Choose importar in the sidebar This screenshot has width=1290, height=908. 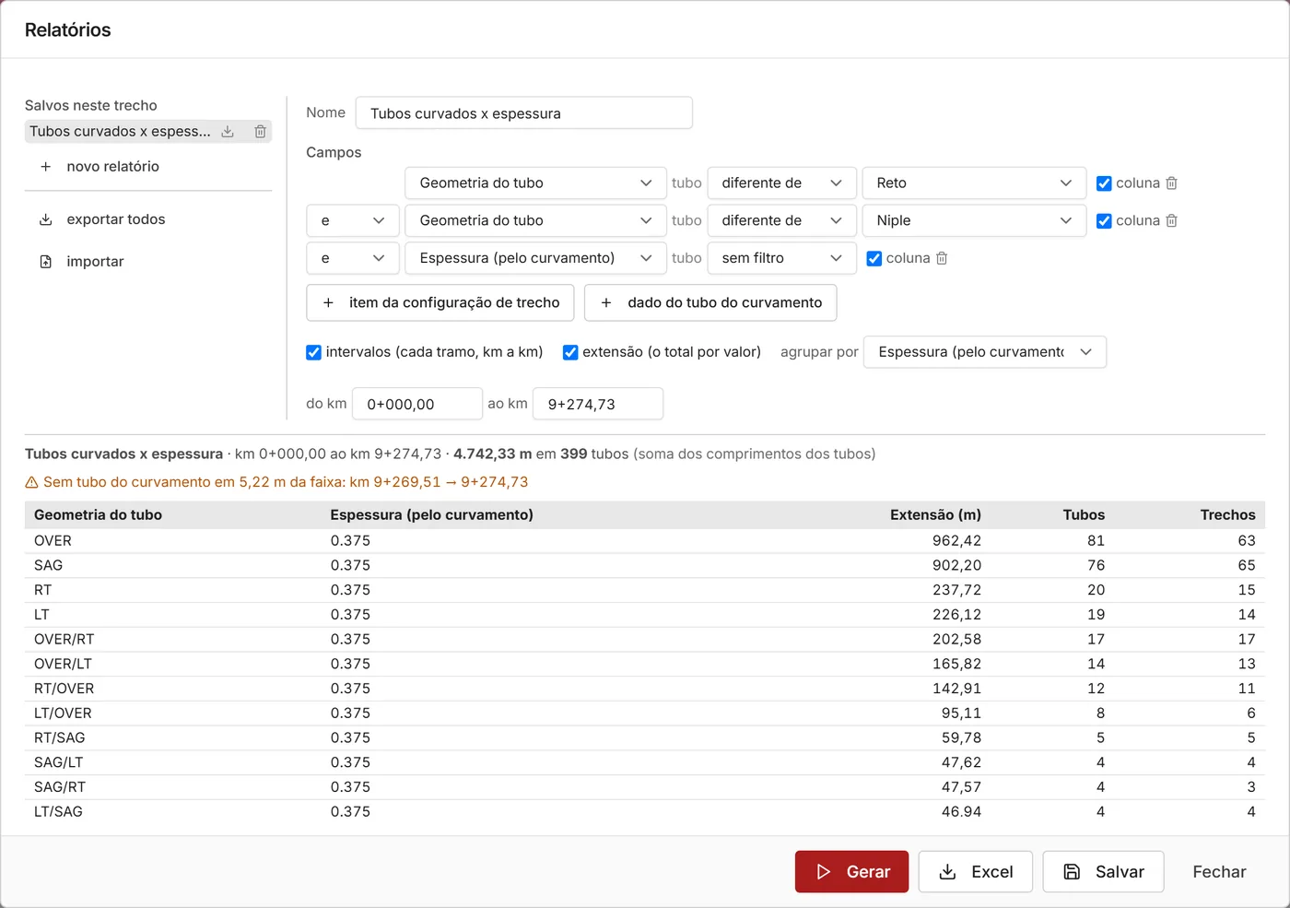click(x=81, y=262)
